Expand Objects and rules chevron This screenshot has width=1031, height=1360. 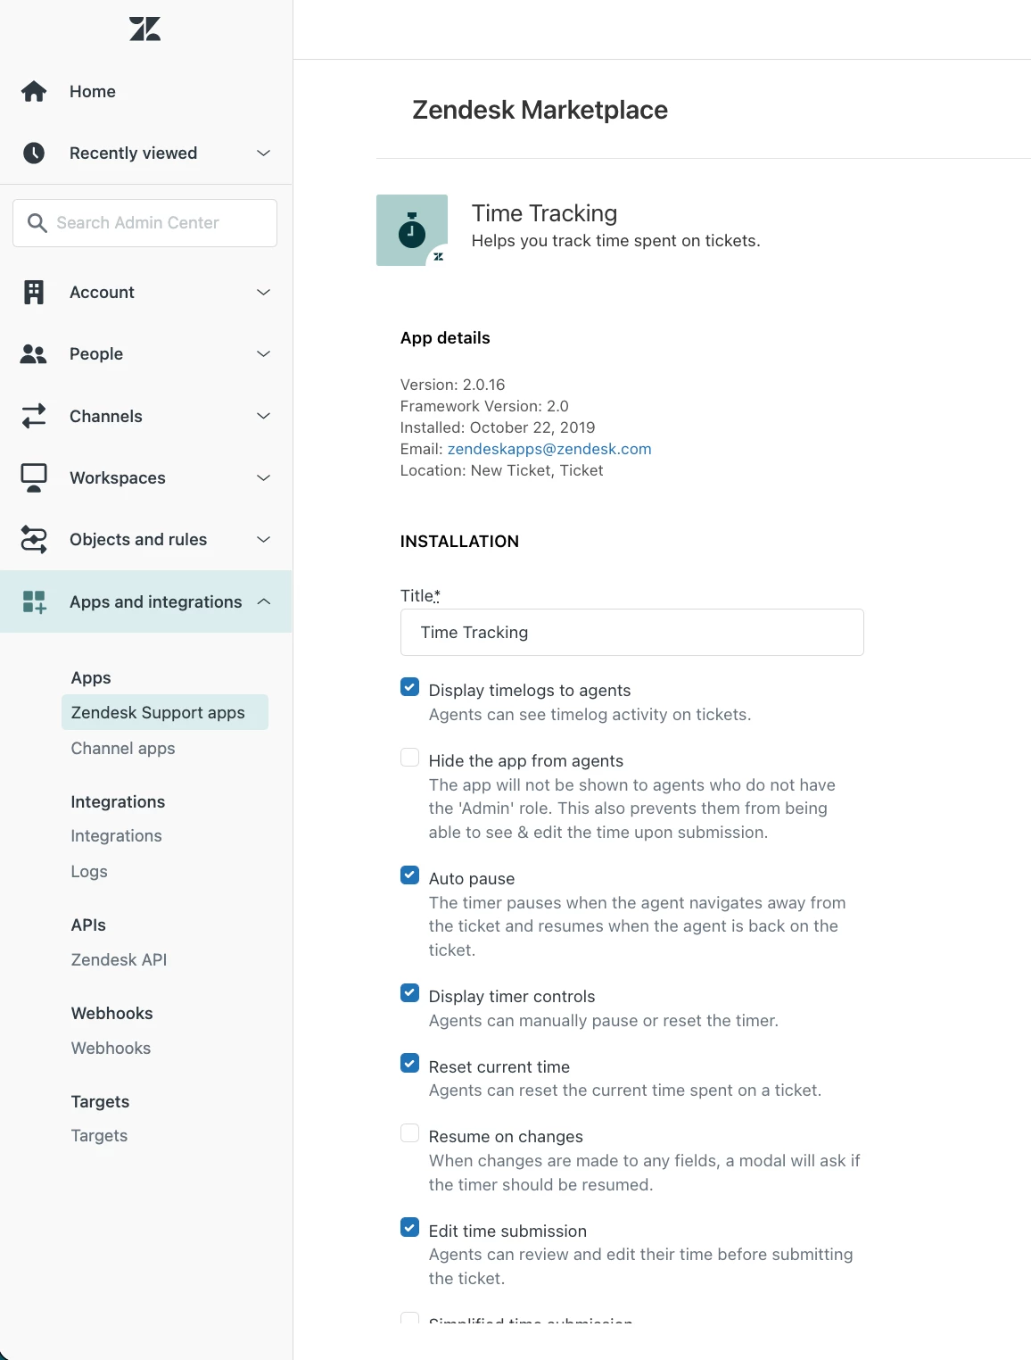pos(263,539)
